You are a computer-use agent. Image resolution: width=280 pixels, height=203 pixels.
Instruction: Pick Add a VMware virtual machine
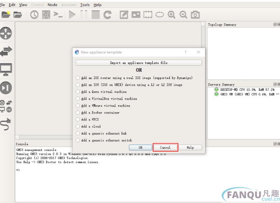click(x=103, y=106)
